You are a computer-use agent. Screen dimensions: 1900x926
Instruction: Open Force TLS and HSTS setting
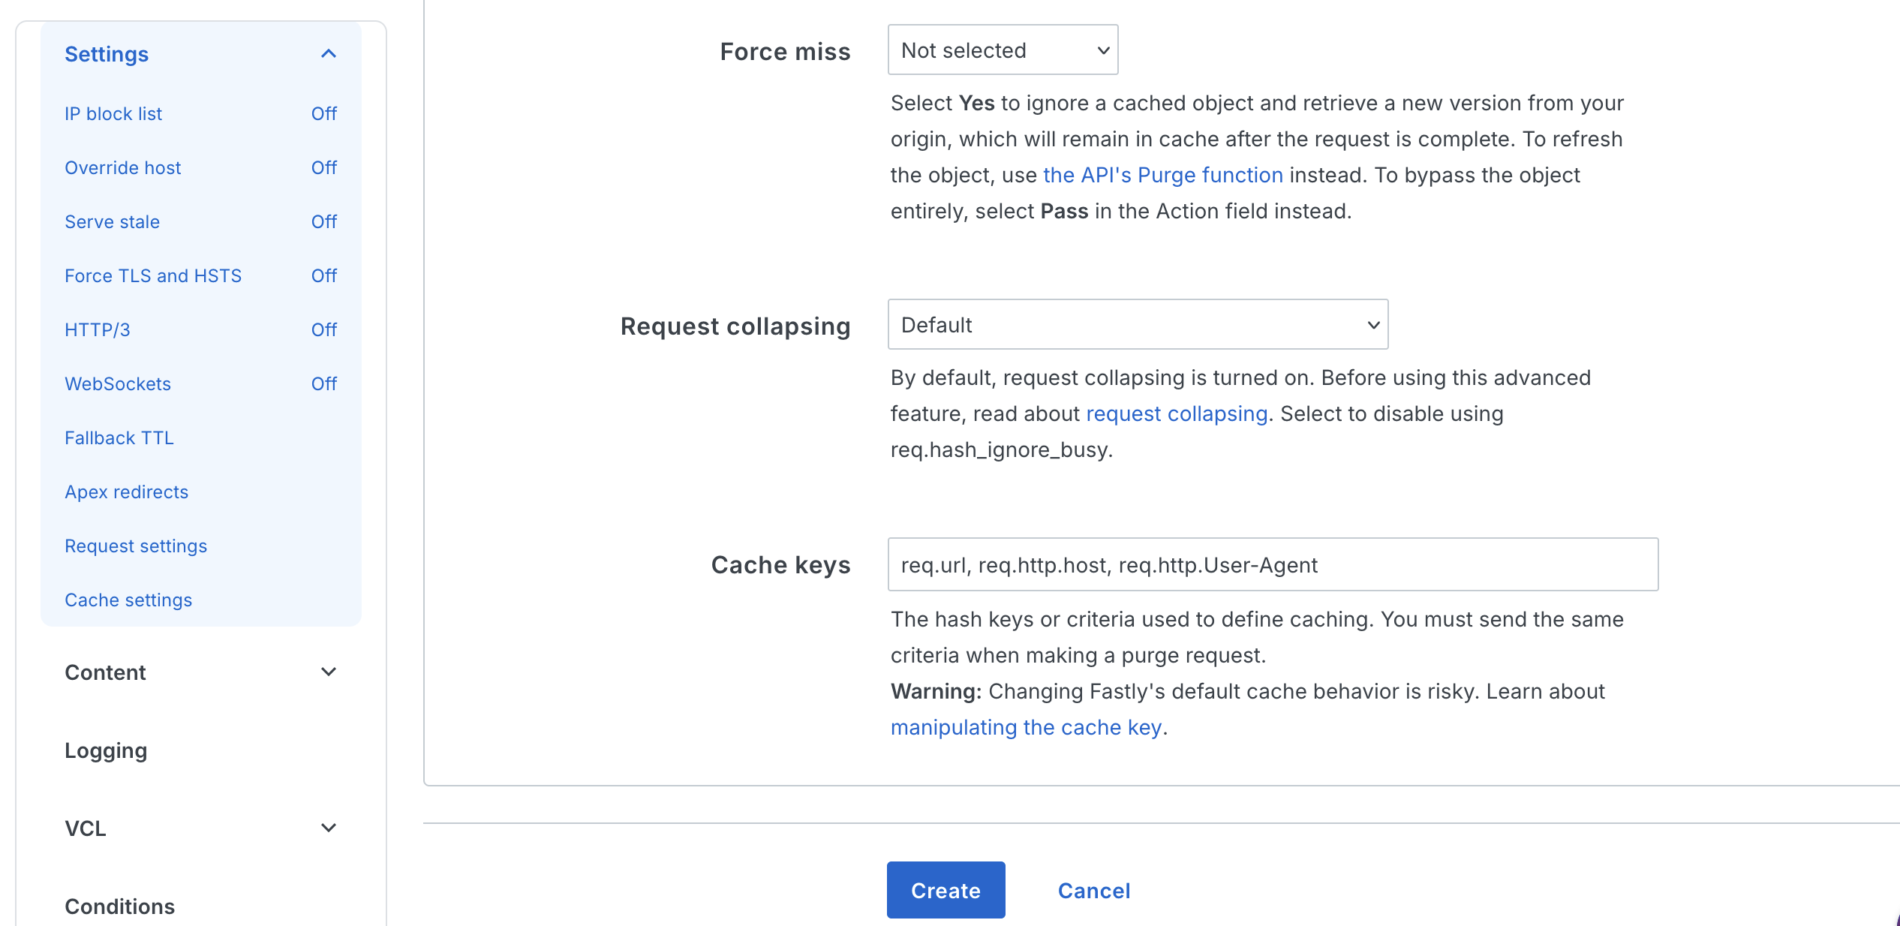[x=153, y=276]
